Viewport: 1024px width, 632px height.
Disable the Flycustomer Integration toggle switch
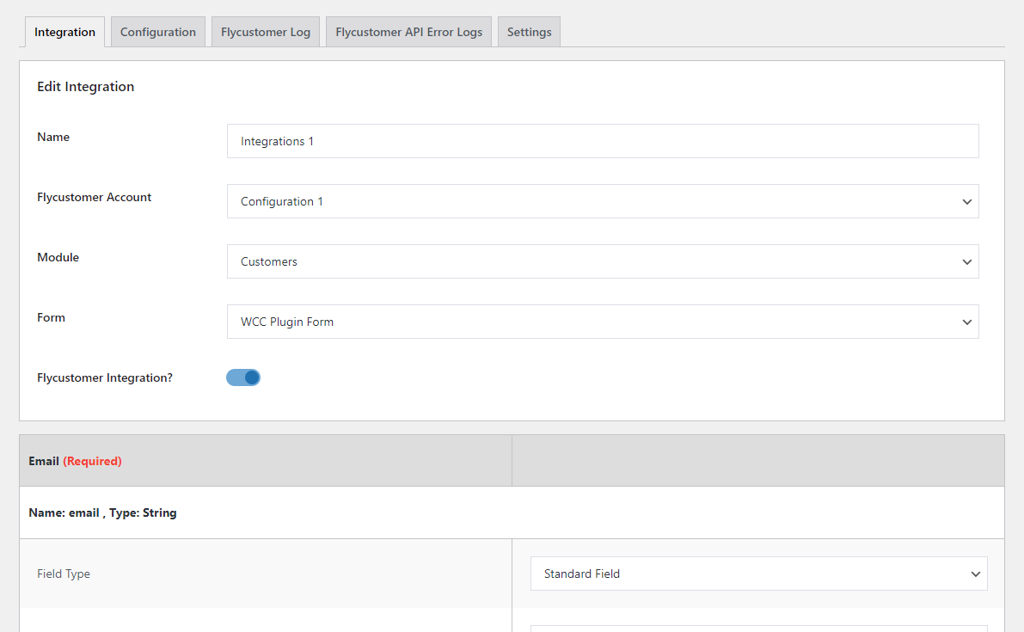tap(243, 377)
